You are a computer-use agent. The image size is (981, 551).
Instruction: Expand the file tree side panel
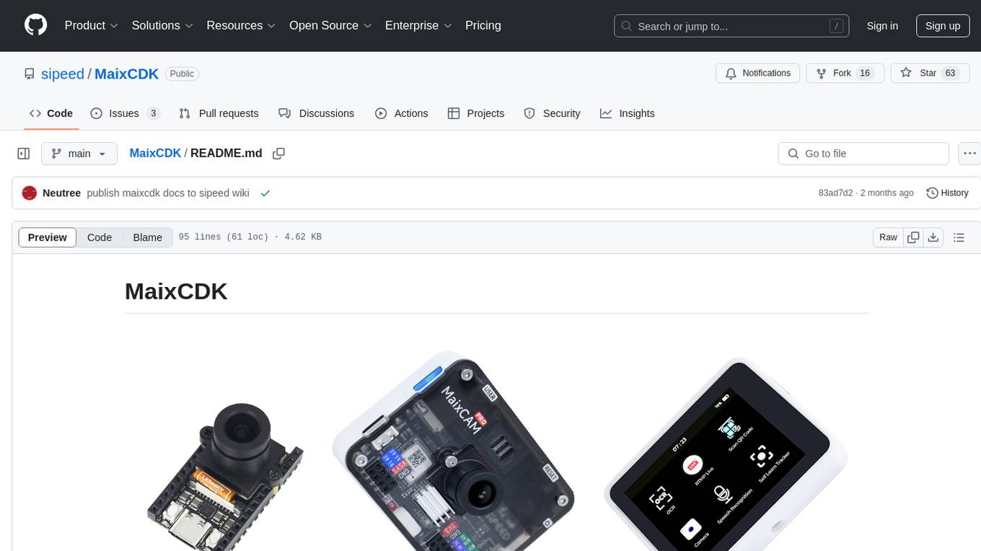24,154
